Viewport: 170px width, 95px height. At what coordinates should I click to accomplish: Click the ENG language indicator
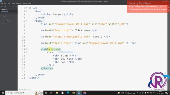click(x=154, y=93)
